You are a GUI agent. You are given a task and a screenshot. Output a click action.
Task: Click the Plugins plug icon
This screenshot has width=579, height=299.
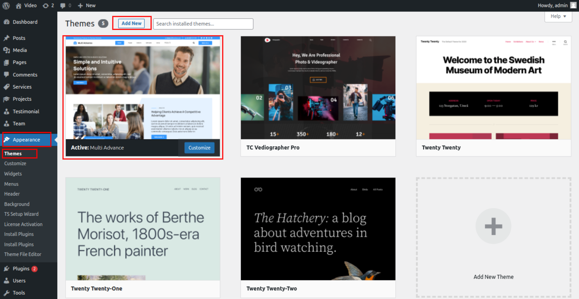[x=6, y=269]
